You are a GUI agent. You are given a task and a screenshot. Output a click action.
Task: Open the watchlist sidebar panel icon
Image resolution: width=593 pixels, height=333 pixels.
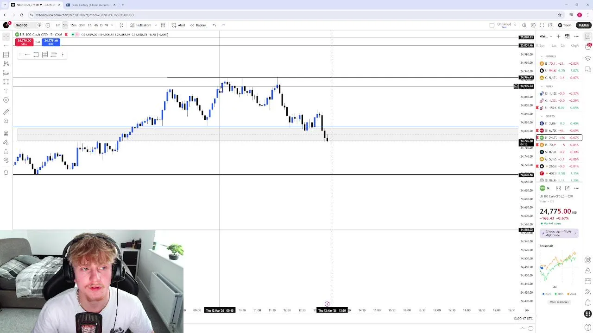coord(588,36)
